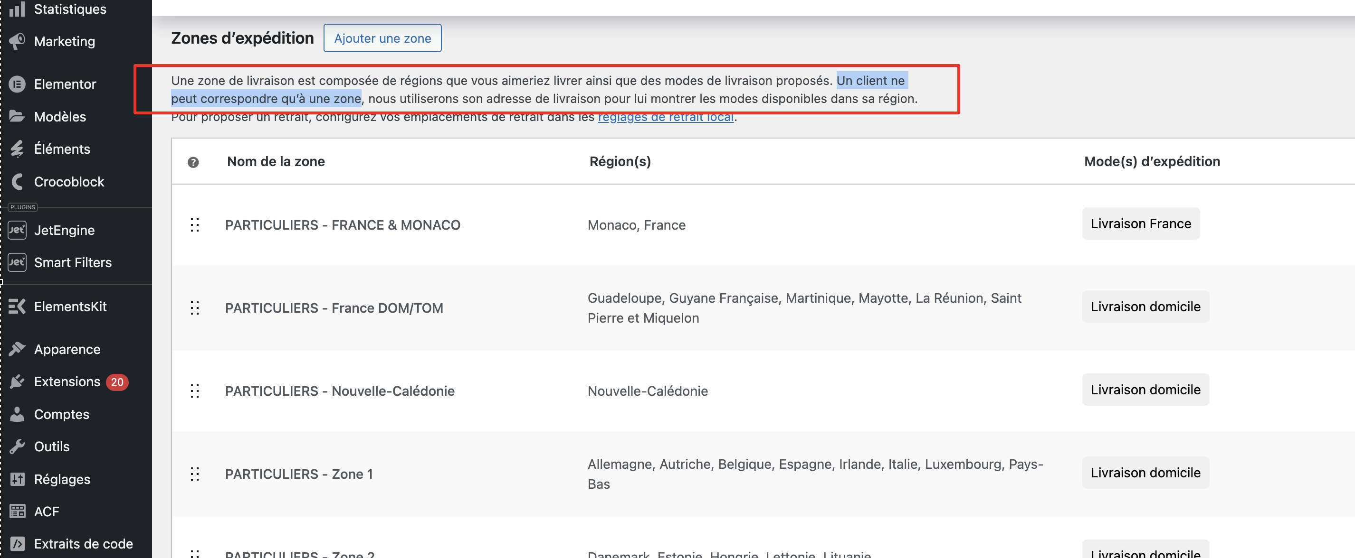
Task: Go to the Crocoblock menu
Action: click(x=69, y=181)
